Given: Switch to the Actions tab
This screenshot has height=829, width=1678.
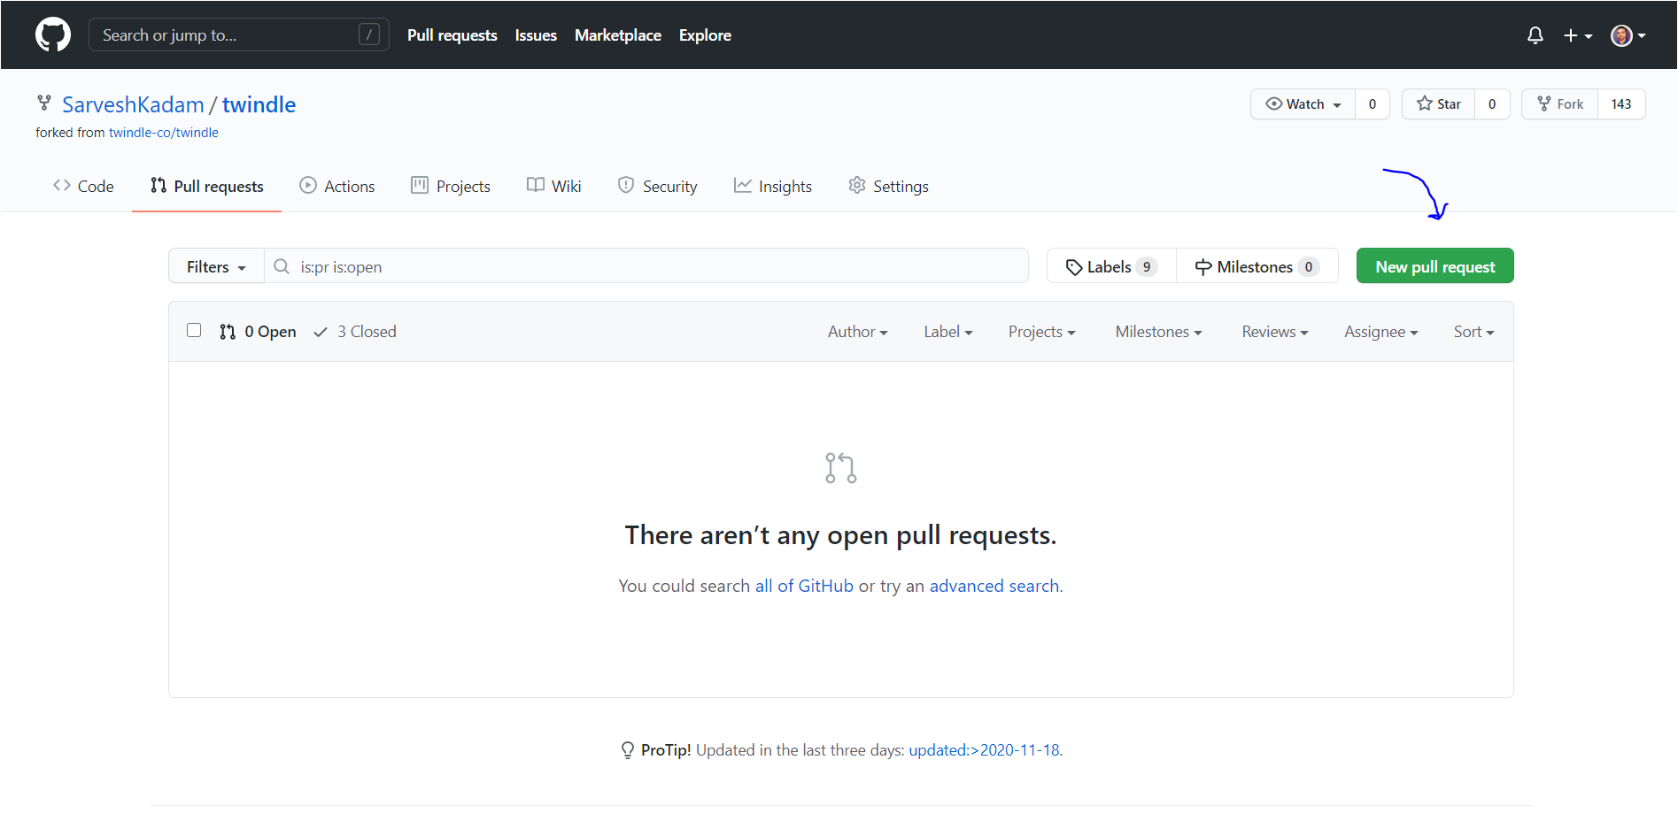Looking at the screenshot, I should click(x=337, y=186).
